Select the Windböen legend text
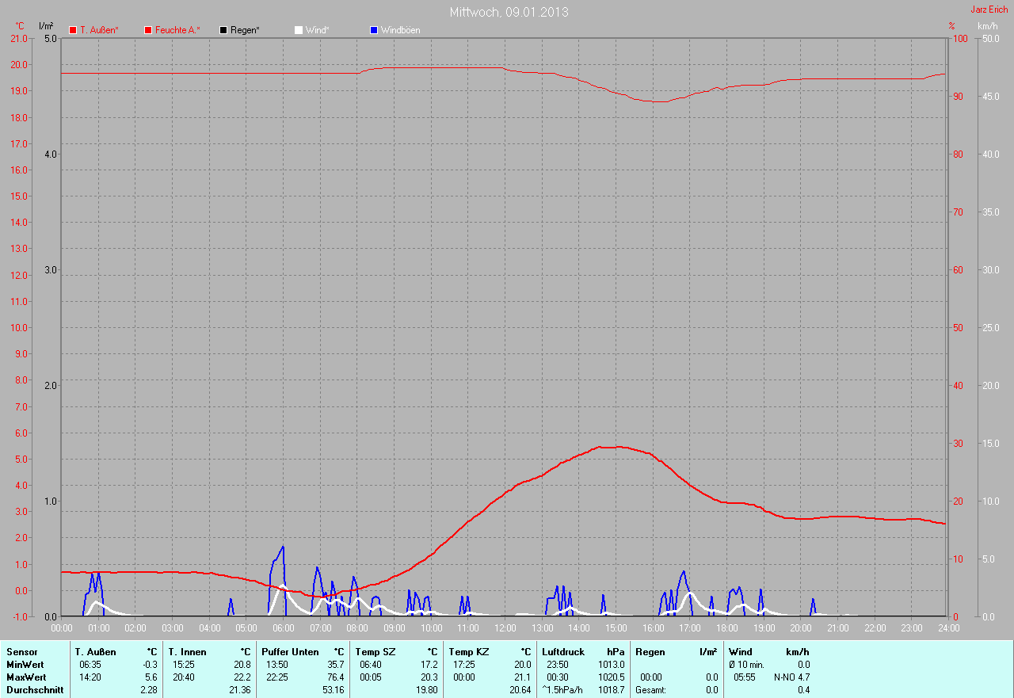 click(x=400, y=30)
